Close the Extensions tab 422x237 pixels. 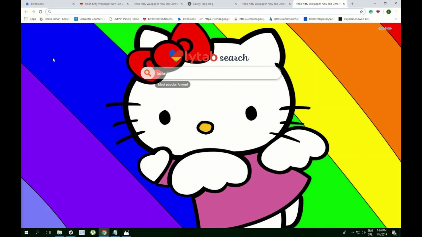pyautogui.click(x=73, y=4)
